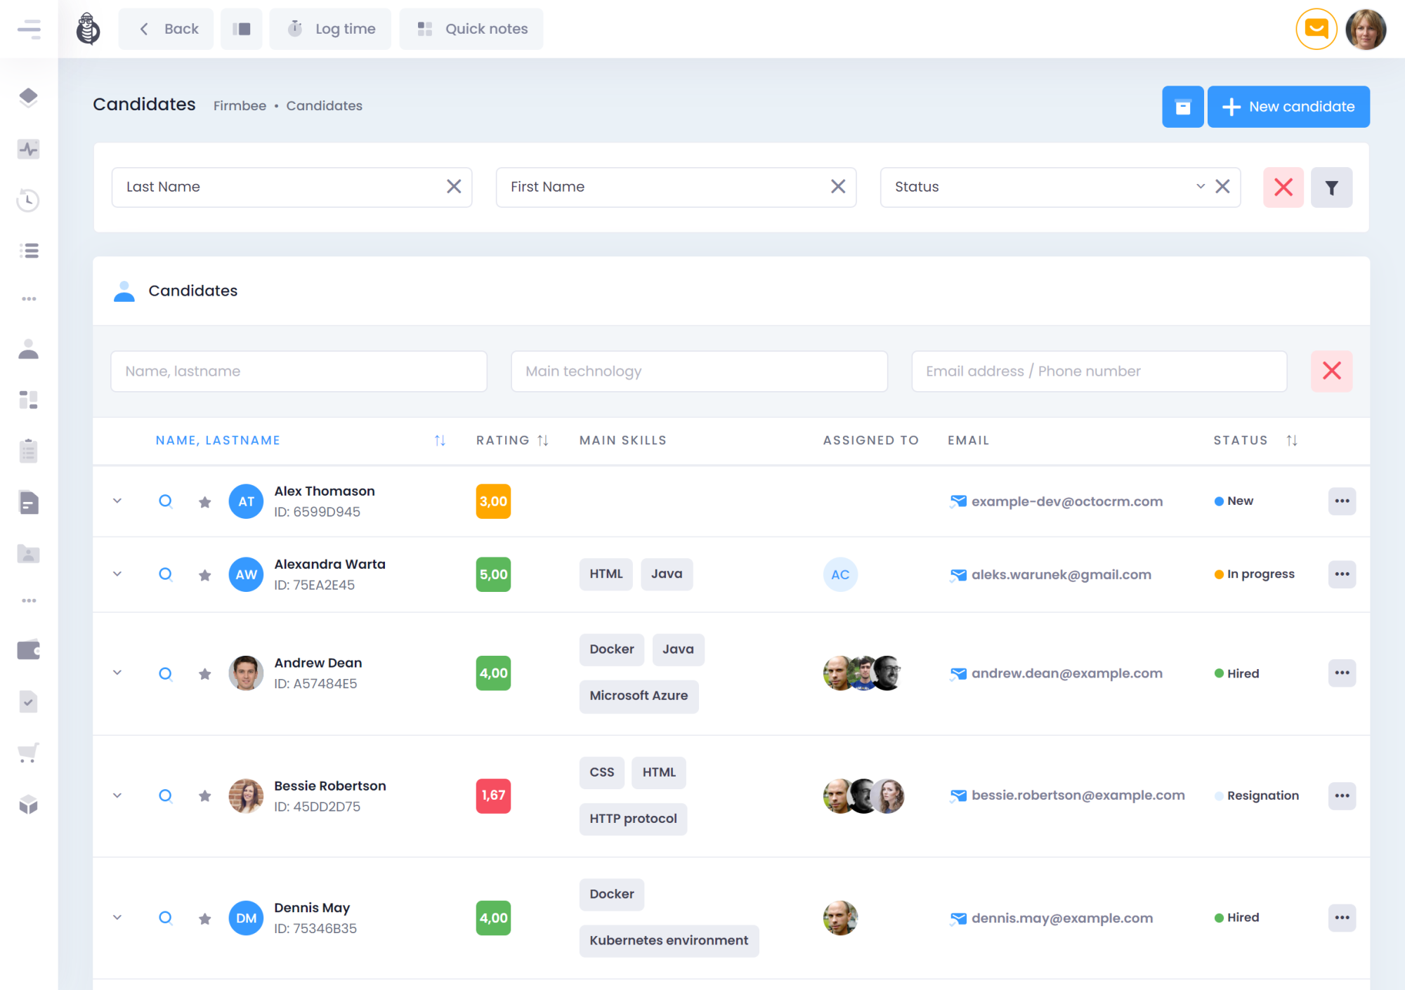
Task: Open candidate Andrew Dean's name
Action: [x=318, y=663]
